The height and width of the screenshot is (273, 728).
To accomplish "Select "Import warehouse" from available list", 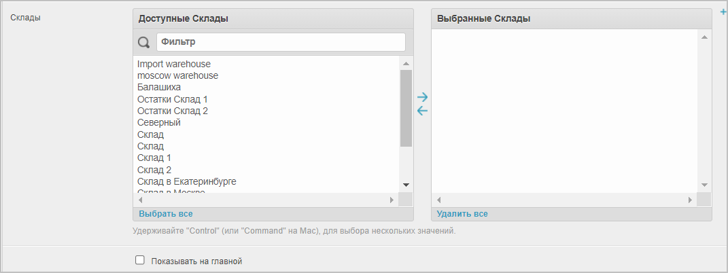I will (x=174, y=64).
